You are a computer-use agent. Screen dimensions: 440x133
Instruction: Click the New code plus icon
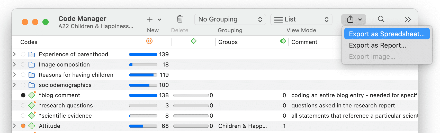tap(150, 19)
